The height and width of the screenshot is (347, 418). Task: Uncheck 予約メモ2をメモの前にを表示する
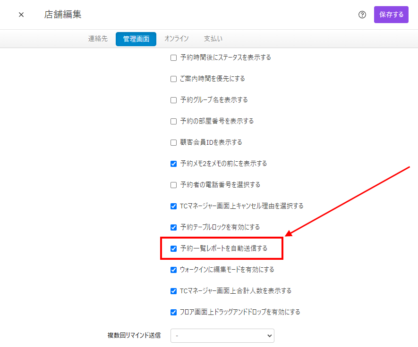coord(173,164)
